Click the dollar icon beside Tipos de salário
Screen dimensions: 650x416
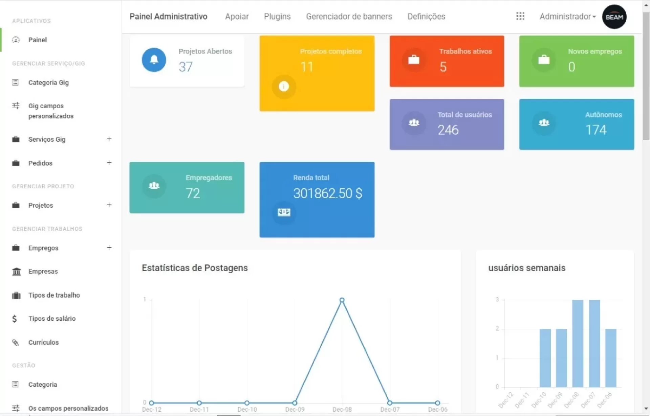(15, 319)
